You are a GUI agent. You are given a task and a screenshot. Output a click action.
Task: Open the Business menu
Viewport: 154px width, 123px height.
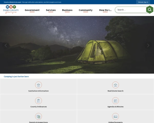click(x=67, y=10)
